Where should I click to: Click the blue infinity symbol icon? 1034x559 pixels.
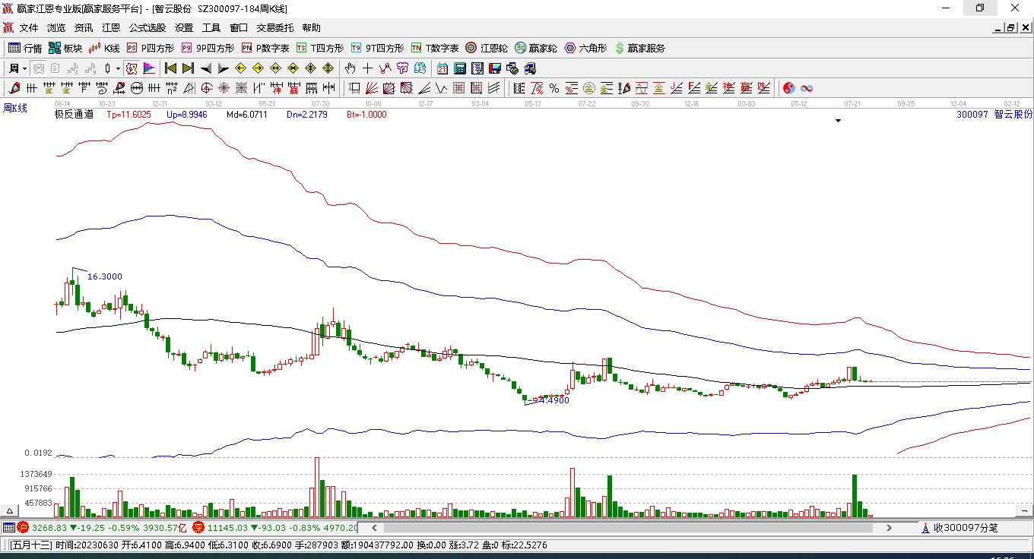(807, 88)
